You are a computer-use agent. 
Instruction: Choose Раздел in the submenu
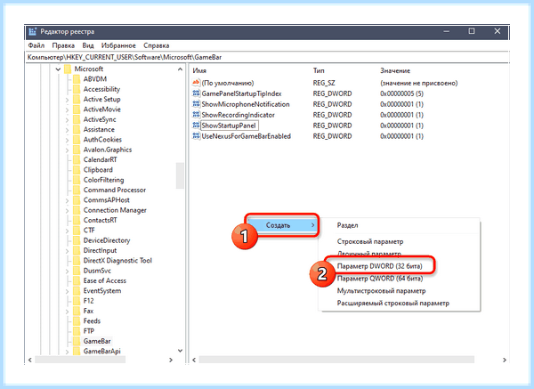[x=347, y=225]
